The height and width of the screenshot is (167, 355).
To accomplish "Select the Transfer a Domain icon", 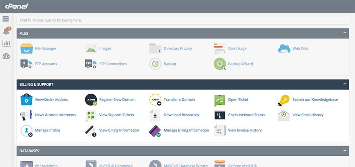I will tap(155, 100).
